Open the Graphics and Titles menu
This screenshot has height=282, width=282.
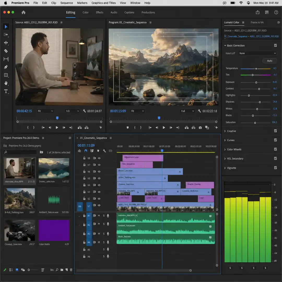[104, 3]
